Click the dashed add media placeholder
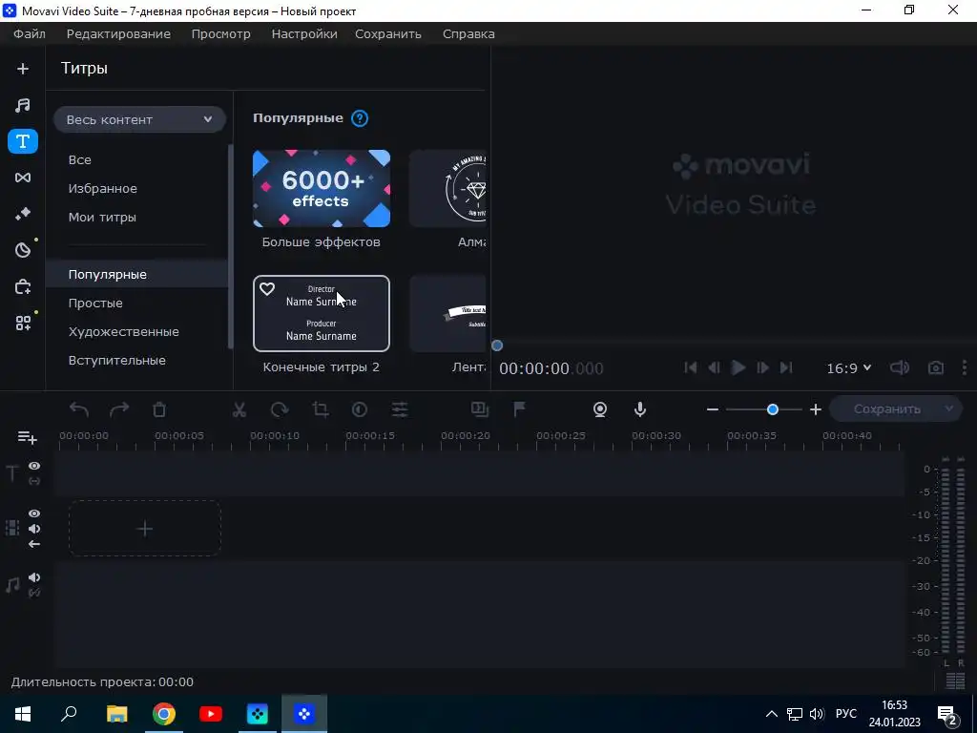 pyautogui.click(x=145, y=529)
